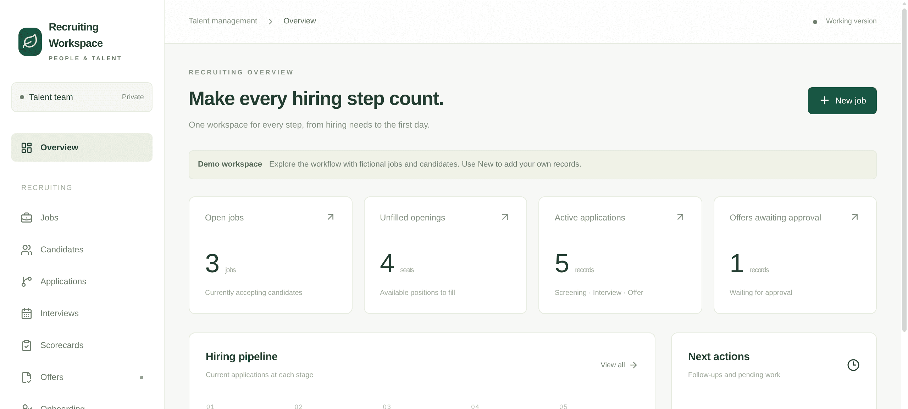Click the Overview breadcrumb
The width and height of the screenshot is (908, 409).
[x=300, y=21]
